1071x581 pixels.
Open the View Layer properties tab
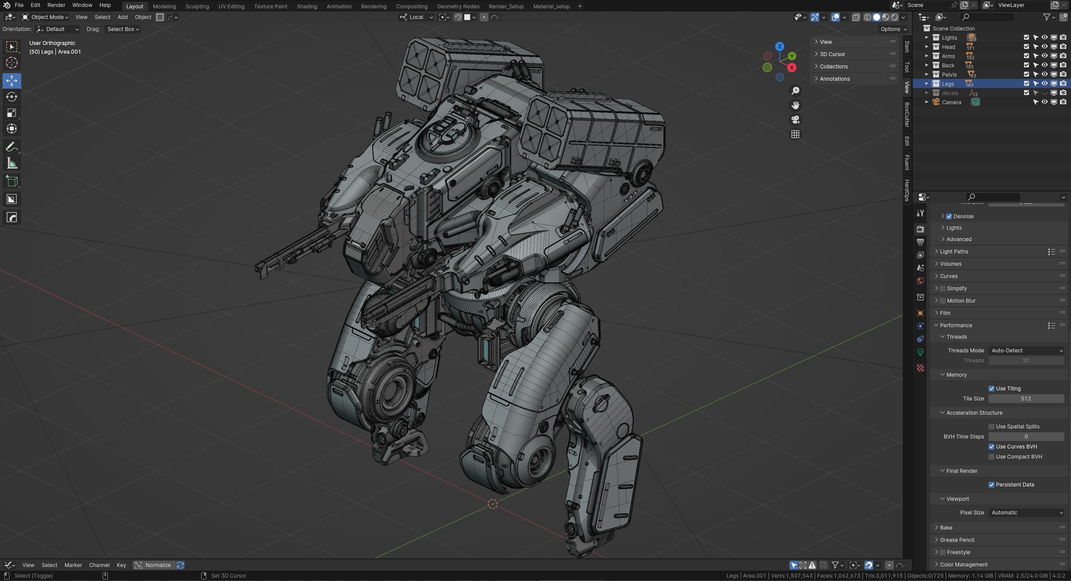pos(921,255)
